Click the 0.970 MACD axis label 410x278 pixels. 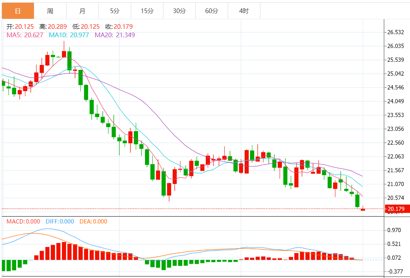click(x=394, y=230)
